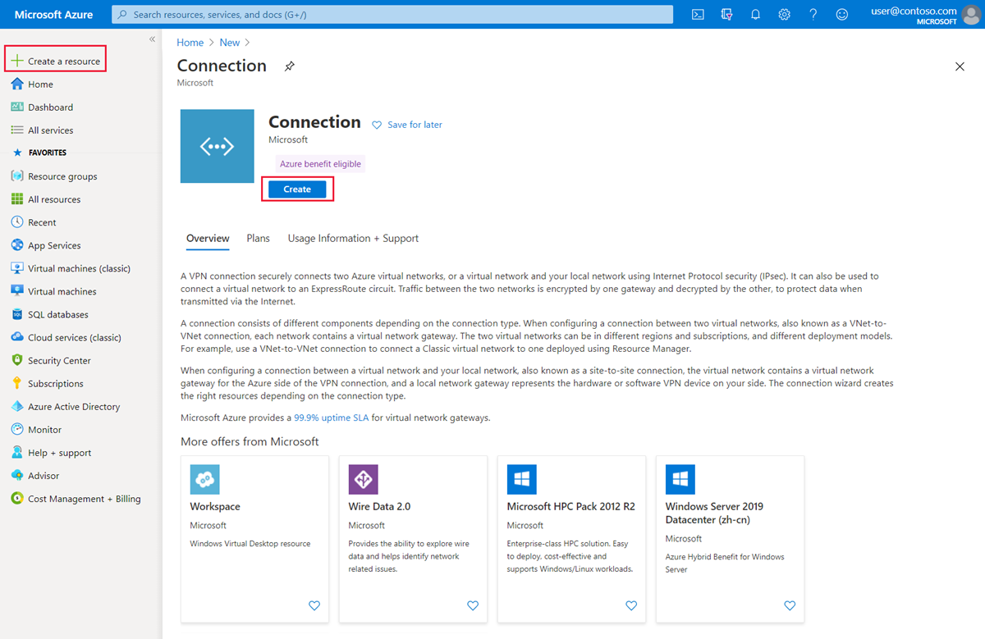This screenshot has width=985, height=639.
Task: Open Help + support
Action: click(x=52, y=452)
